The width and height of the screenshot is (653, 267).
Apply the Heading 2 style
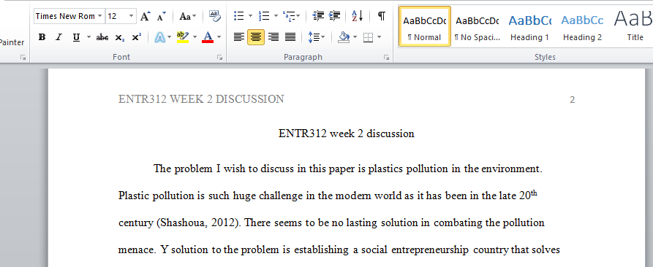click(582, 26)
